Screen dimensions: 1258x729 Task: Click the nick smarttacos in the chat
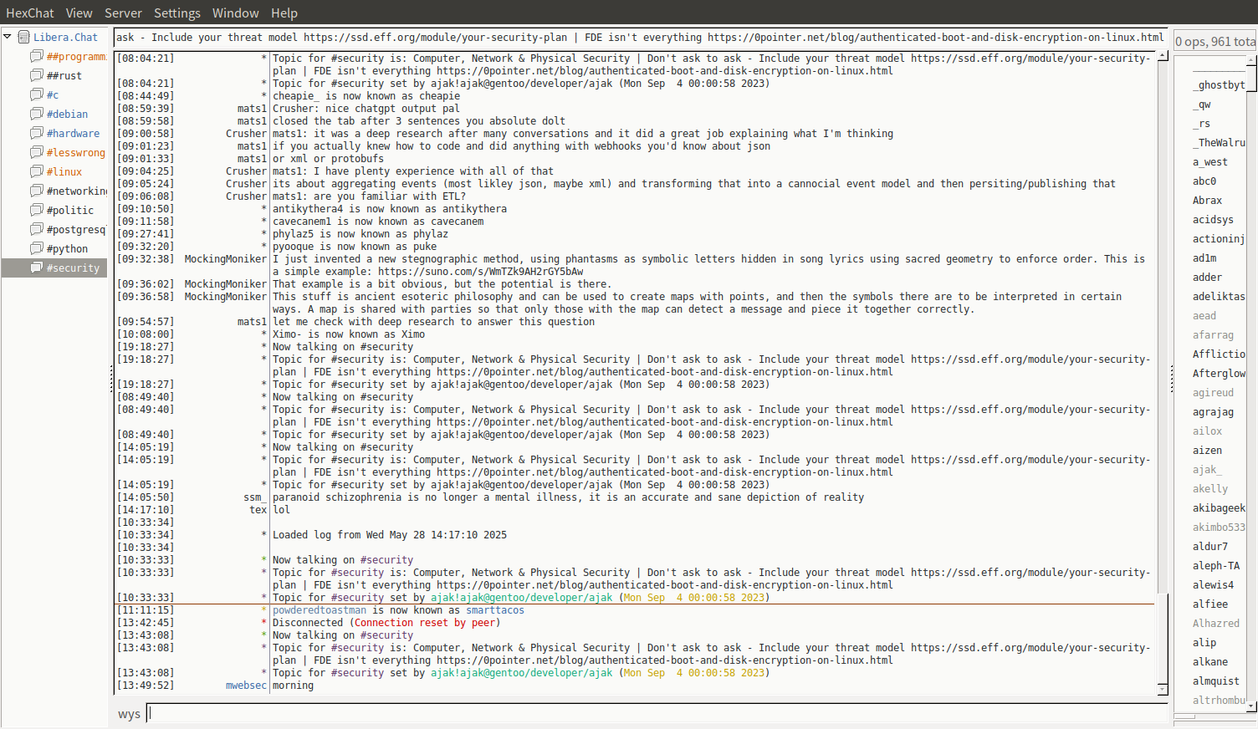pos(495,610)
